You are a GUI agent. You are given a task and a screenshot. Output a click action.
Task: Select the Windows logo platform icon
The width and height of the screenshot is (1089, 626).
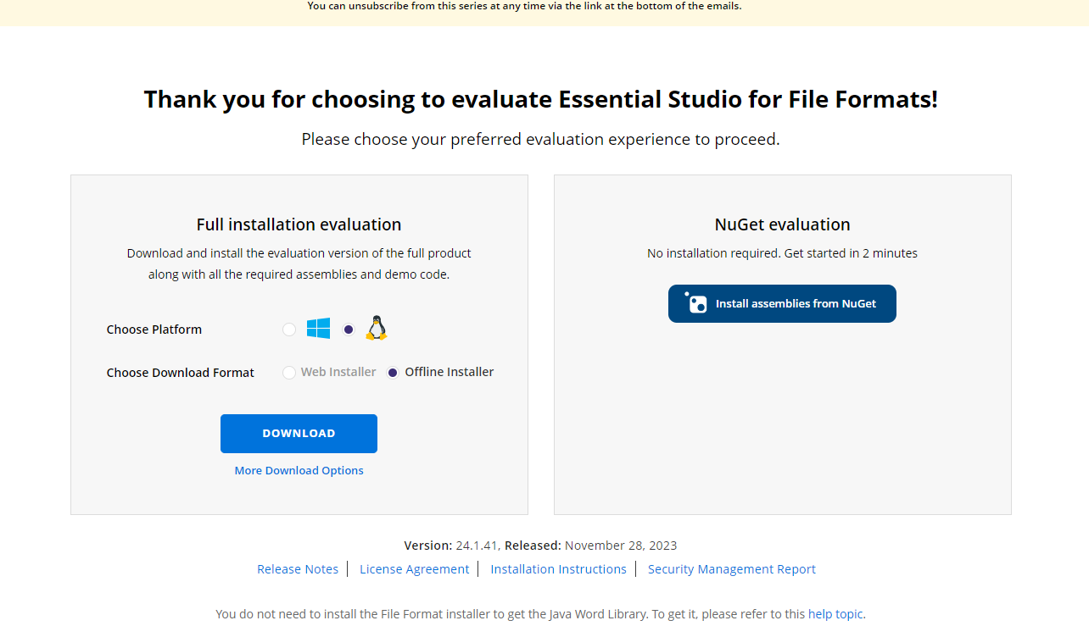318,328
